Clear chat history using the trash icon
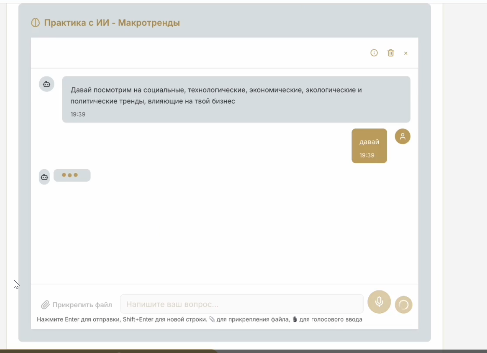This screenshot has width=487, height=353. (x=391, y=53)
